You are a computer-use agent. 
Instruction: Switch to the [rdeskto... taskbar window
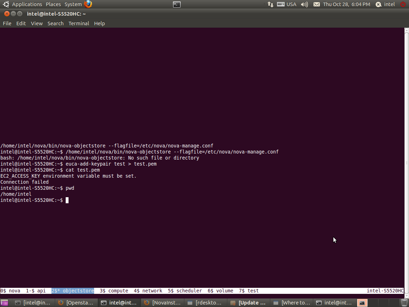pyautogui.click(x=205, y=303)
